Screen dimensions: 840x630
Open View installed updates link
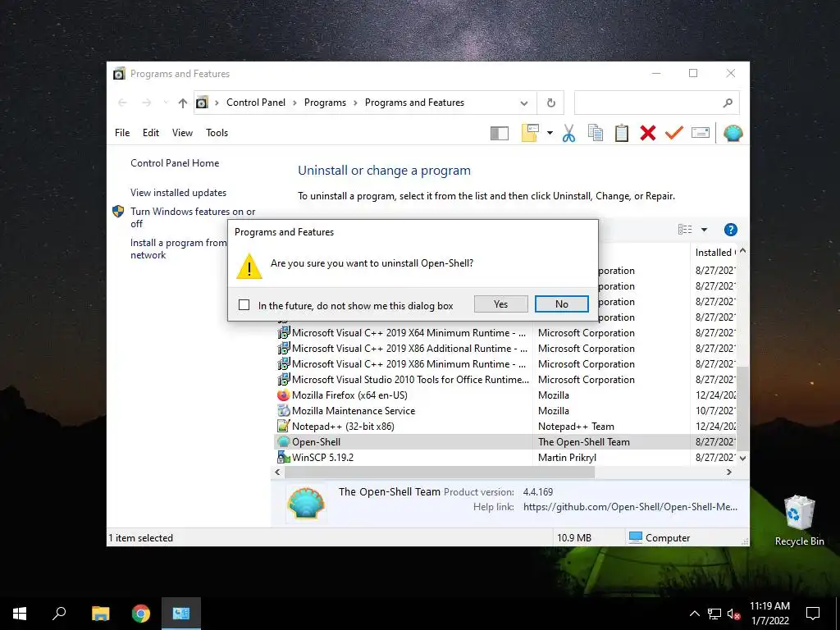tap(178, 192)
